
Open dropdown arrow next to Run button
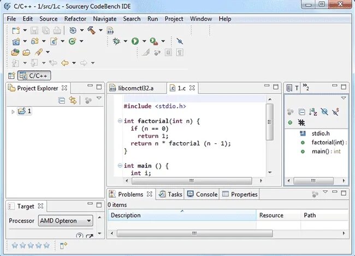coord(144,41)
